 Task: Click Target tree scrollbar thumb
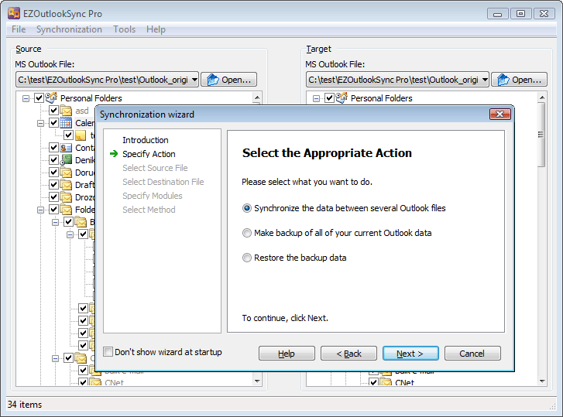click(541, 135)
